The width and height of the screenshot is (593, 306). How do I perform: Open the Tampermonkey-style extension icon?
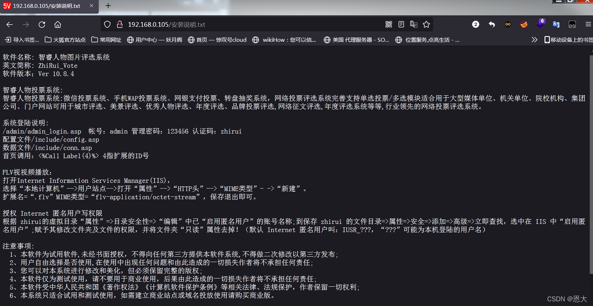[572, 24]
